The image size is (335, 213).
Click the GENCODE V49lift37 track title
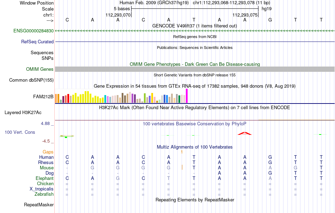(195, 26)
